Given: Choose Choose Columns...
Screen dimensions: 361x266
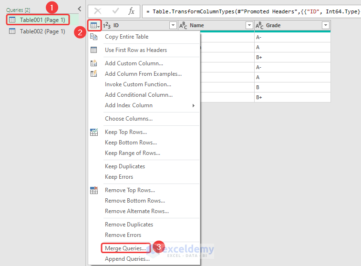Looking at the screenshot, I should [x=129, y=119].
